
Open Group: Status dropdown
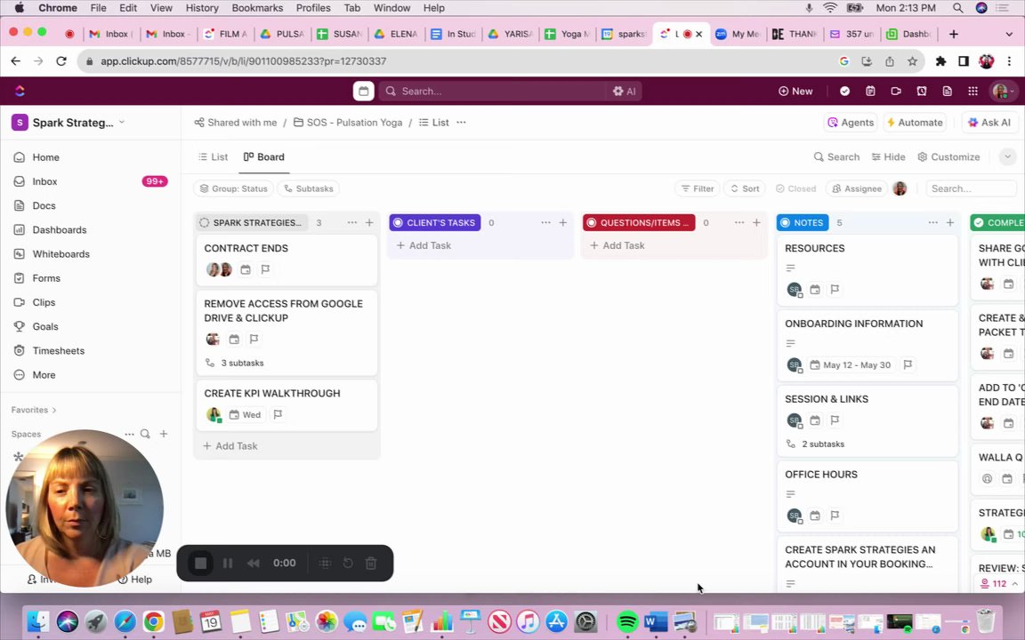(x=233, y=188)
